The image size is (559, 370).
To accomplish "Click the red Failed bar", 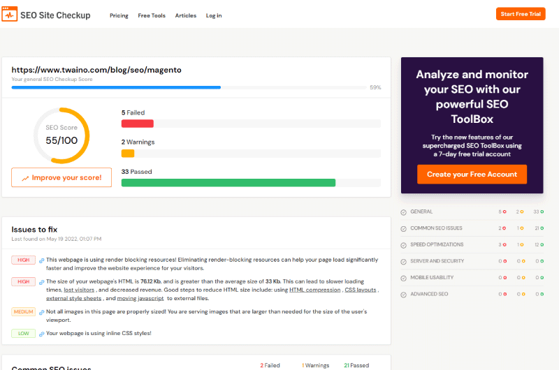I will (x=138, y=124).
